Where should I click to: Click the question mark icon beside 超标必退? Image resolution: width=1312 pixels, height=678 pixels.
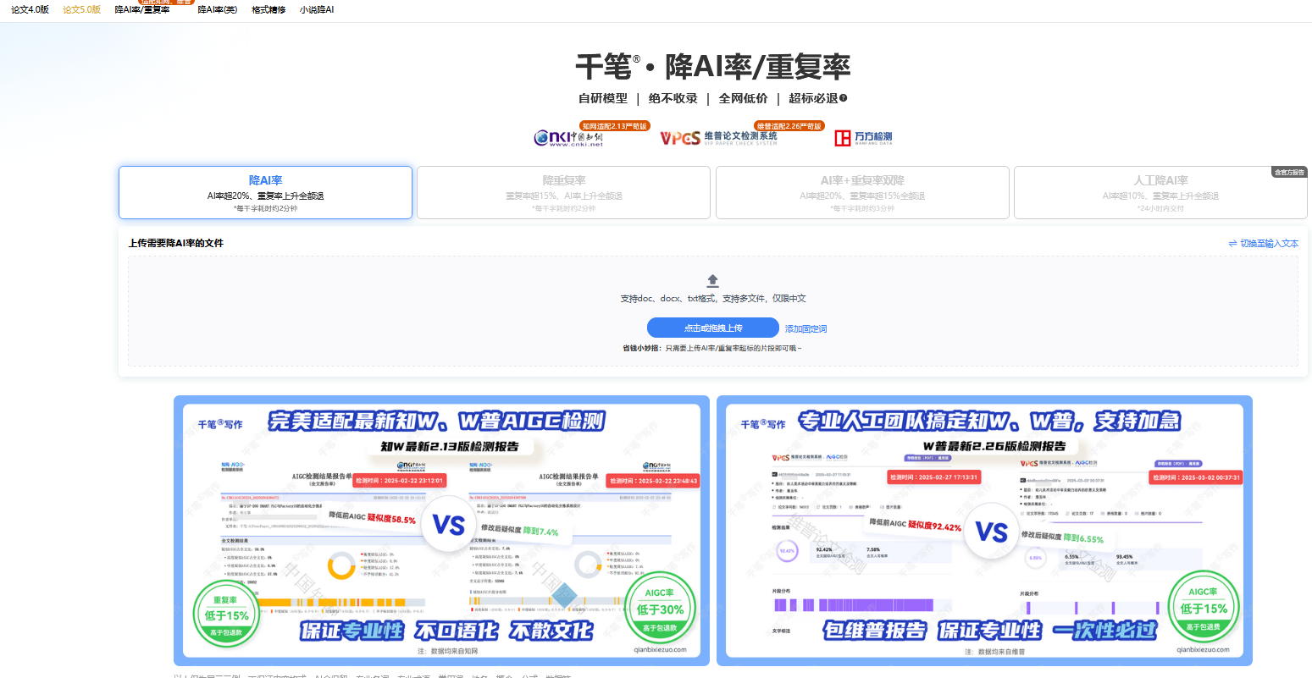pos(844,98)
